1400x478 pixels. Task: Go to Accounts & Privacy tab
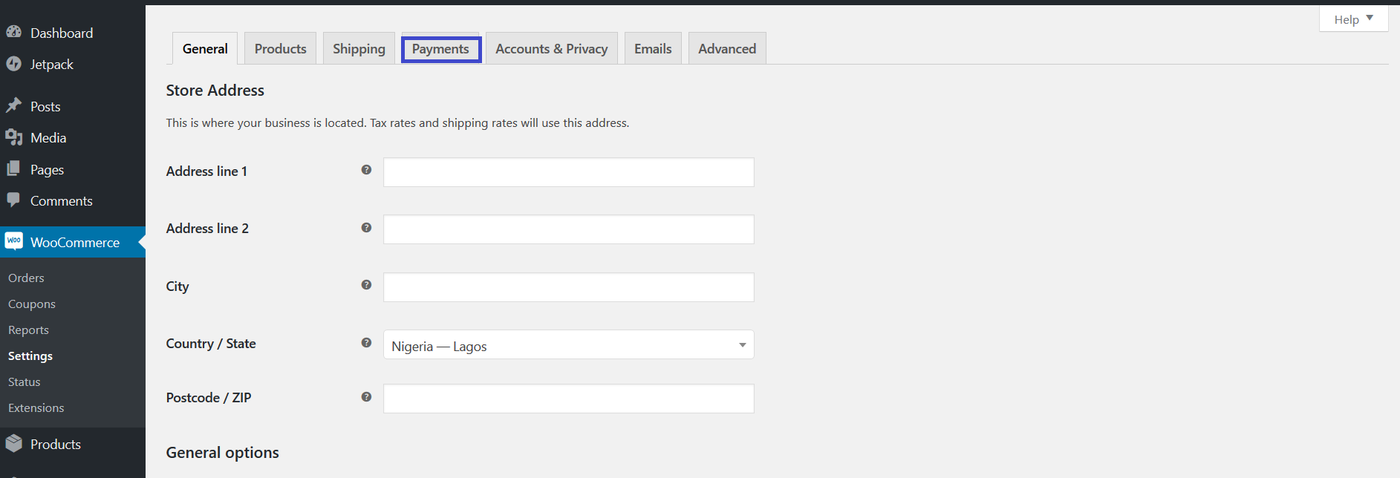click(551, 49)
